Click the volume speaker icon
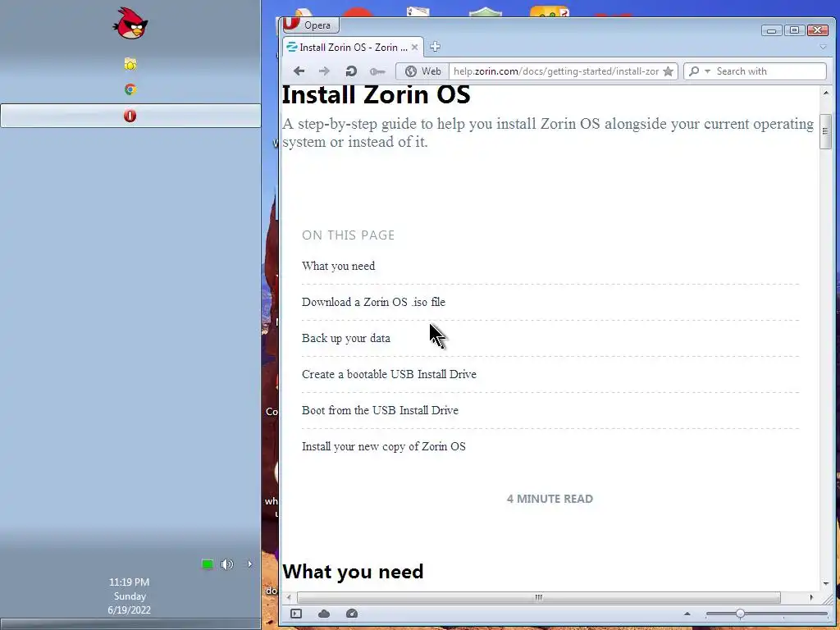Screen dimensions: 840x630 [x=226, y=564]
